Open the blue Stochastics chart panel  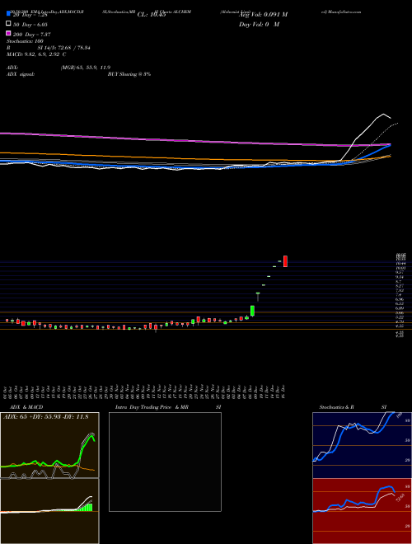[362, 445]
